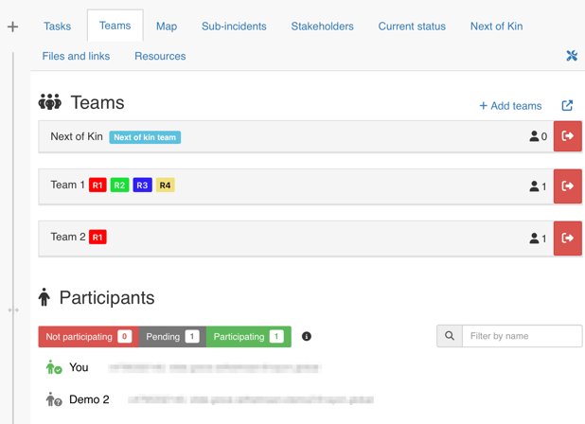Select the yellow R4 badge on Team 1
This screenshot has width=585, height=424.
click(165, 185)
